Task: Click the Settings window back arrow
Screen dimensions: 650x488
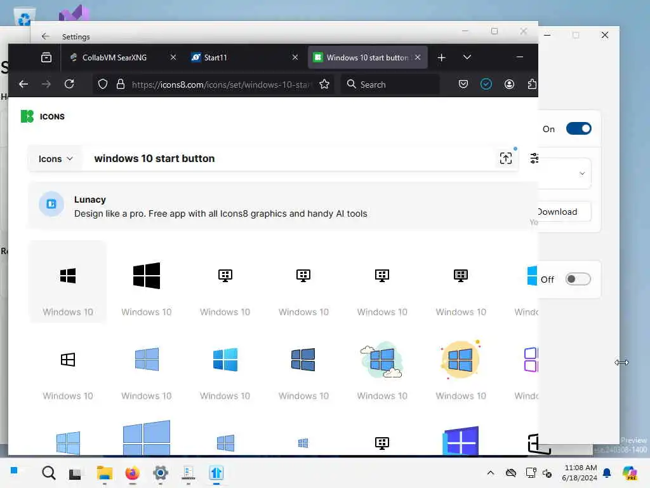Action: tap(46, 36)
